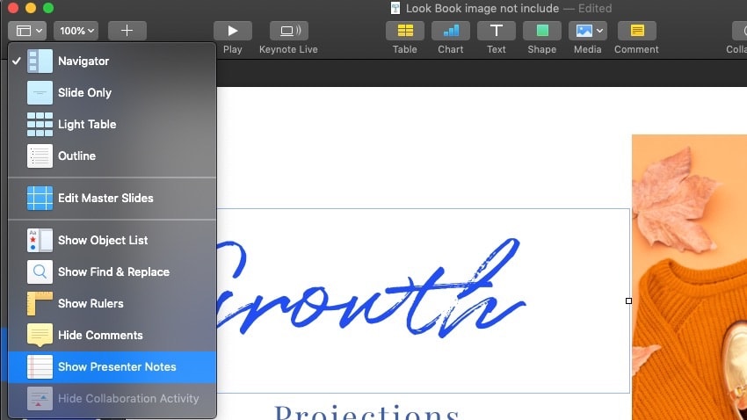Click the Navigator view icon
The height and width of the screenshot is (420, 747).
pos(40,61)
